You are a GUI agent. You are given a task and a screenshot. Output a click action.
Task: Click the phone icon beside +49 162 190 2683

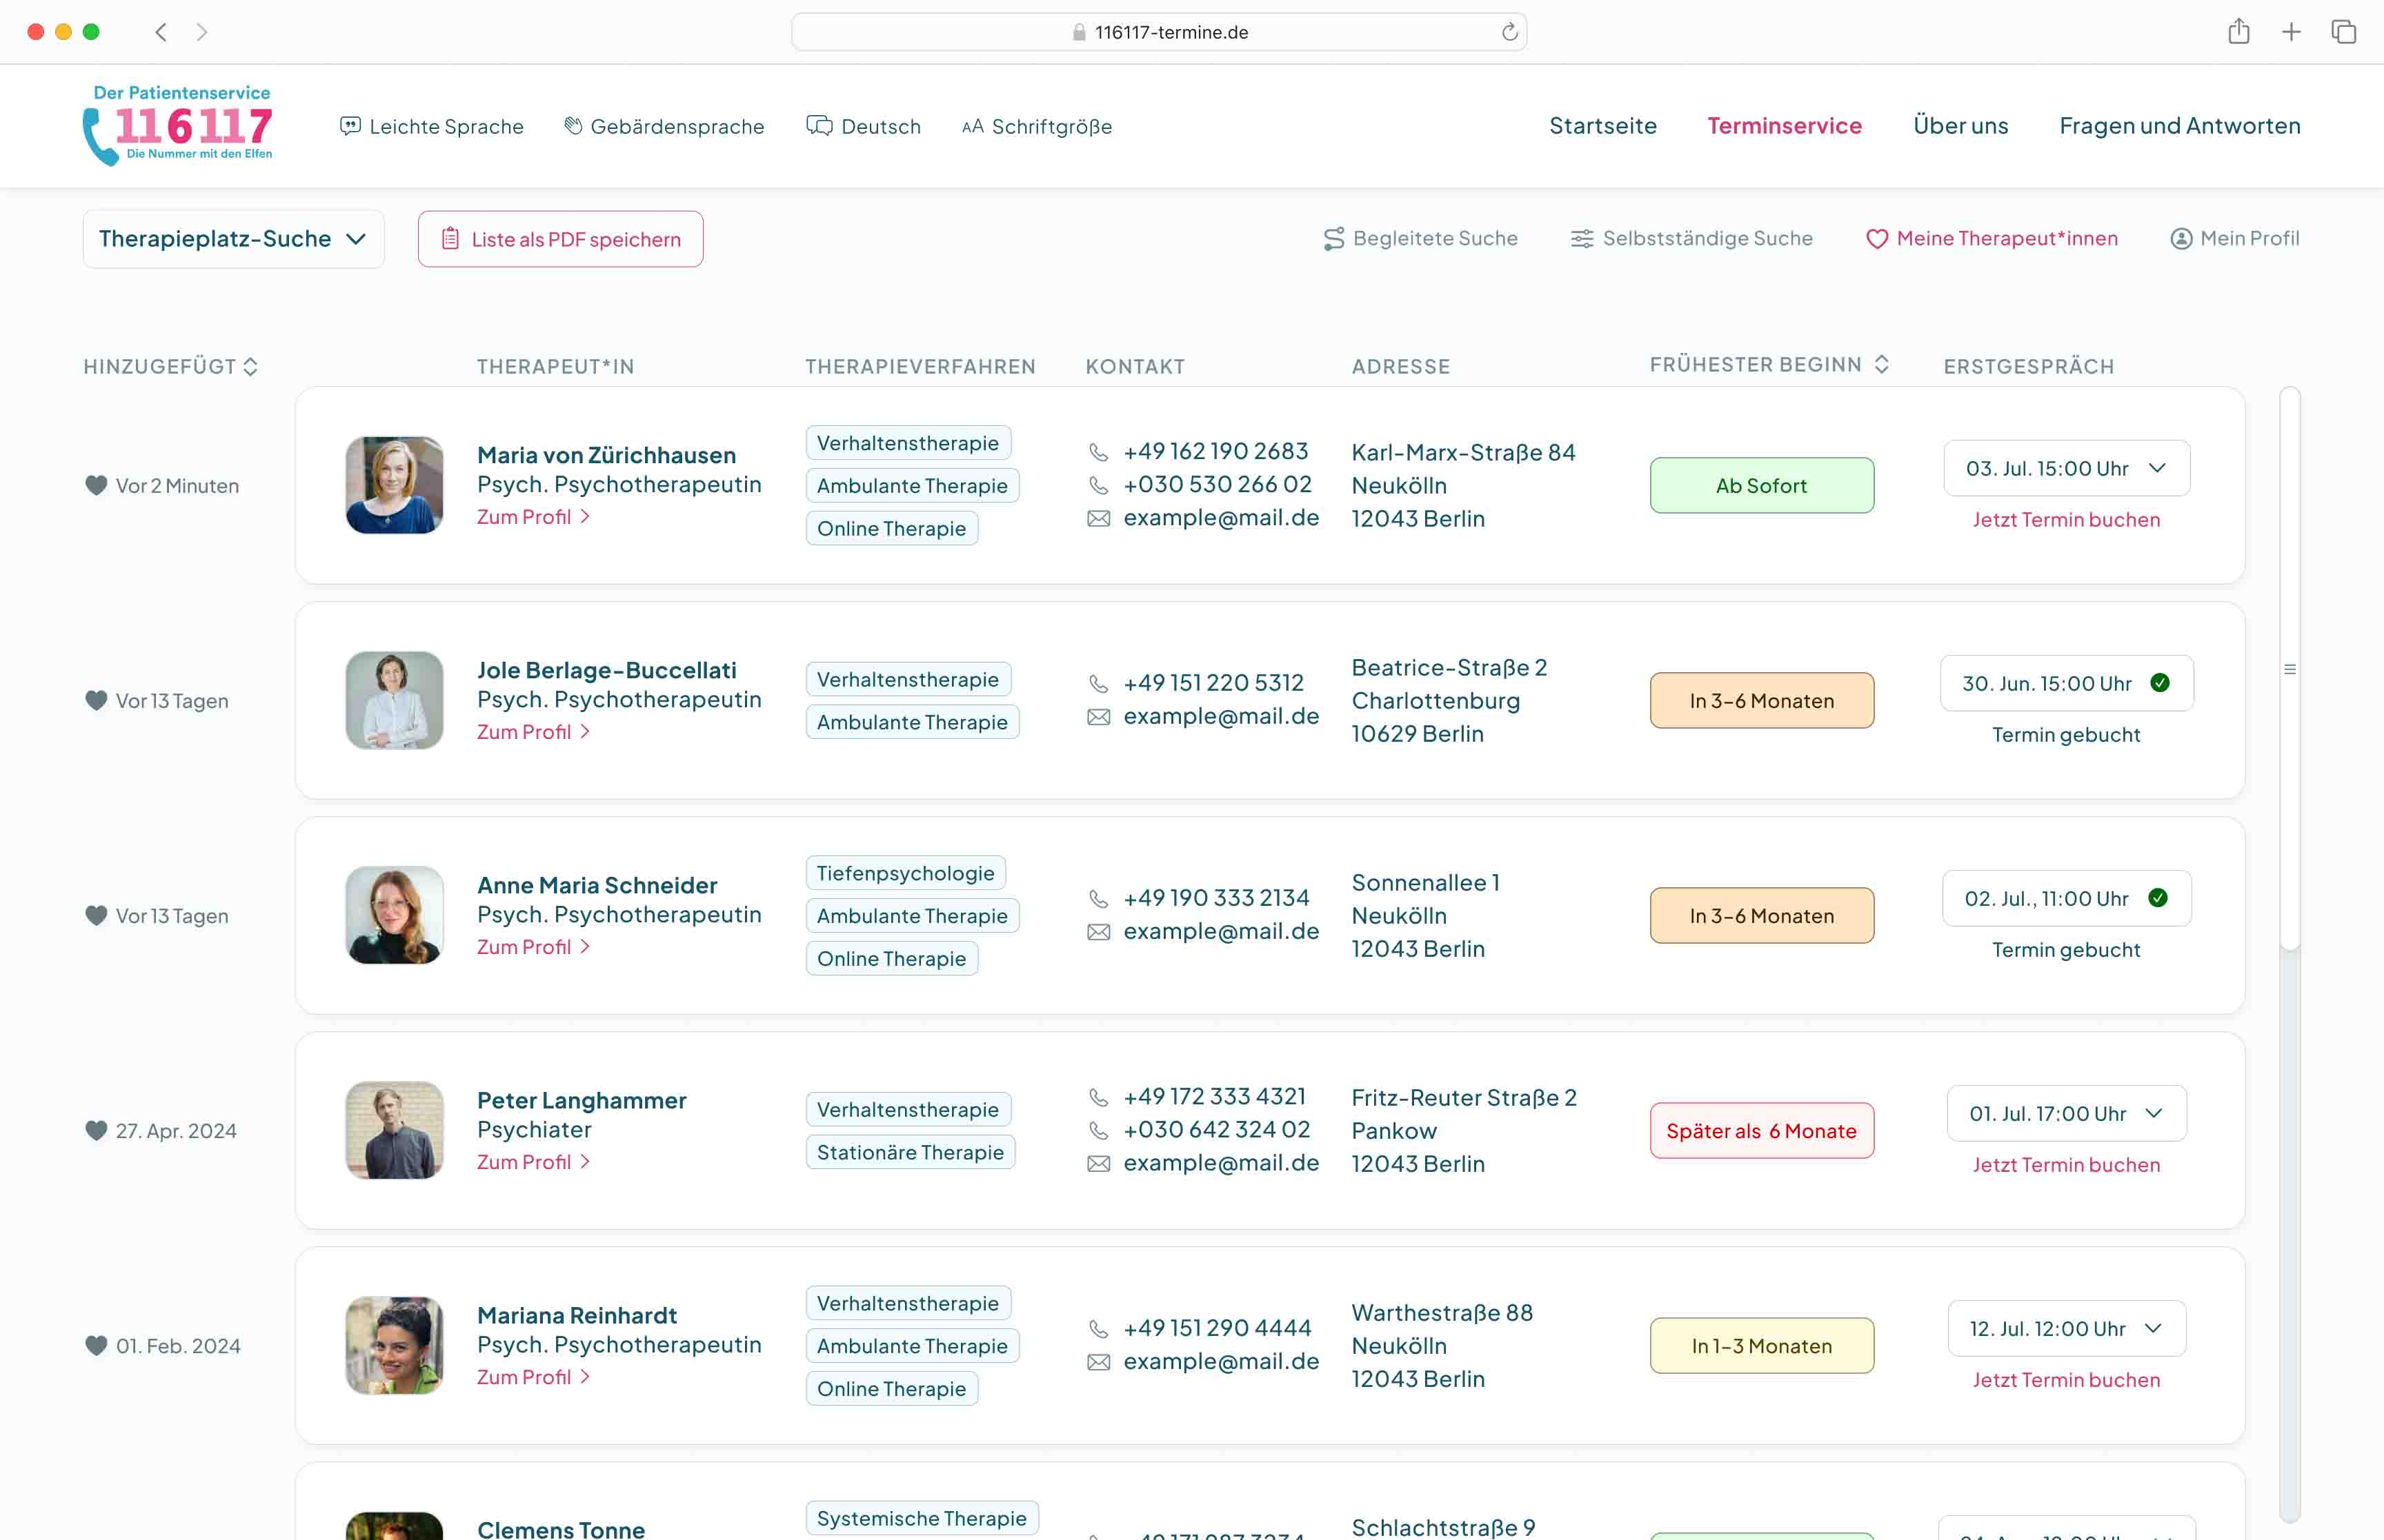1098,452
